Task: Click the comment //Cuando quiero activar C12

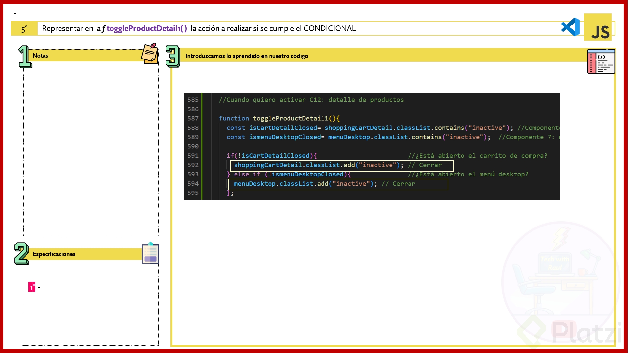Action: pos(311,100)
